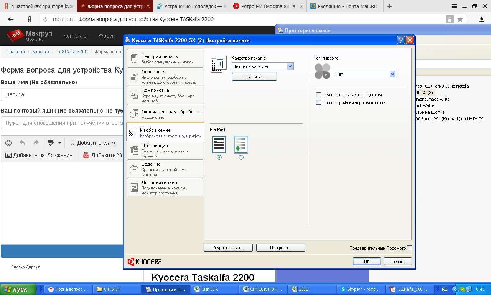Switch to ОТПУСК folder in the taskbar
Image resolution: width=491 pixels, height=295 pixels.
[117, 289]
